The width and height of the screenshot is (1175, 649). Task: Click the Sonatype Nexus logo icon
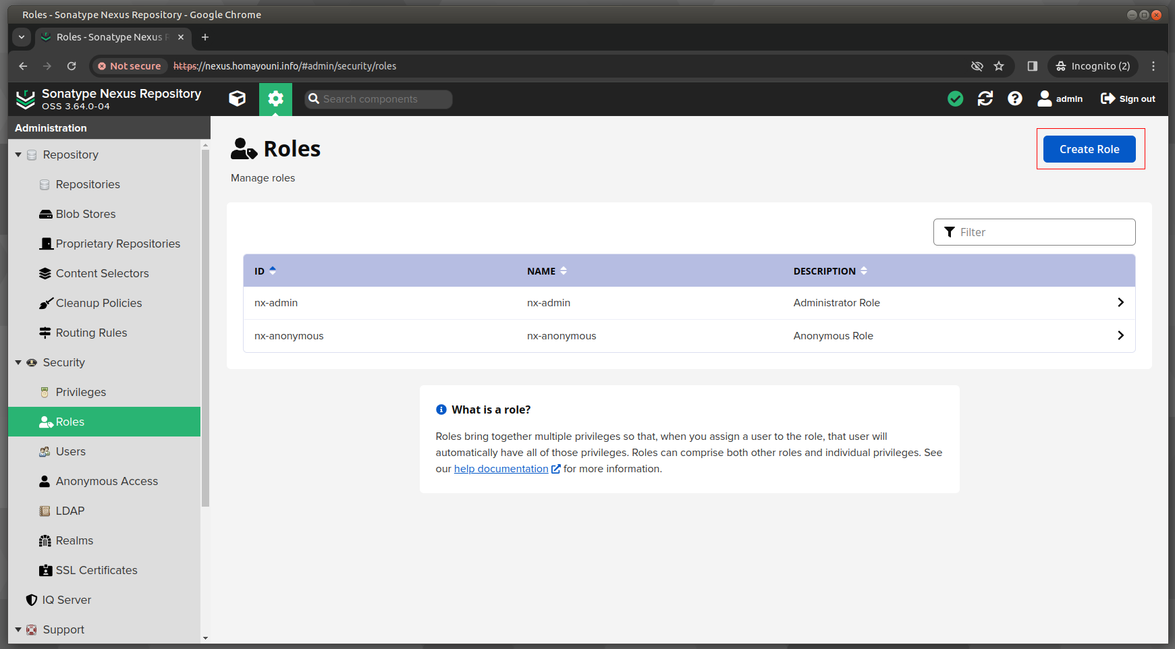26,99
